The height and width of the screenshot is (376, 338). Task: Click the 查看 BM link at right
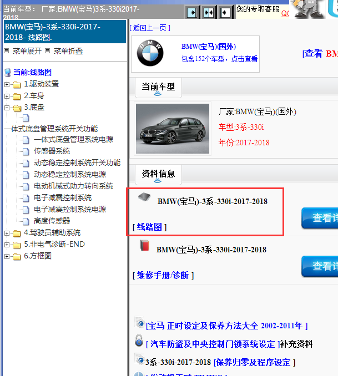pos(320,53)
